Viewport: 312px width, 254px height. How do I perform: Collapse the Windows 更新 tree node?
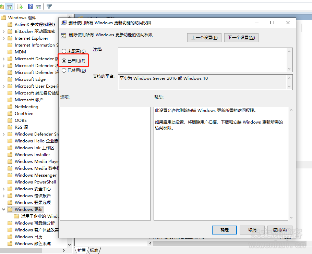[x=3, y=209]
